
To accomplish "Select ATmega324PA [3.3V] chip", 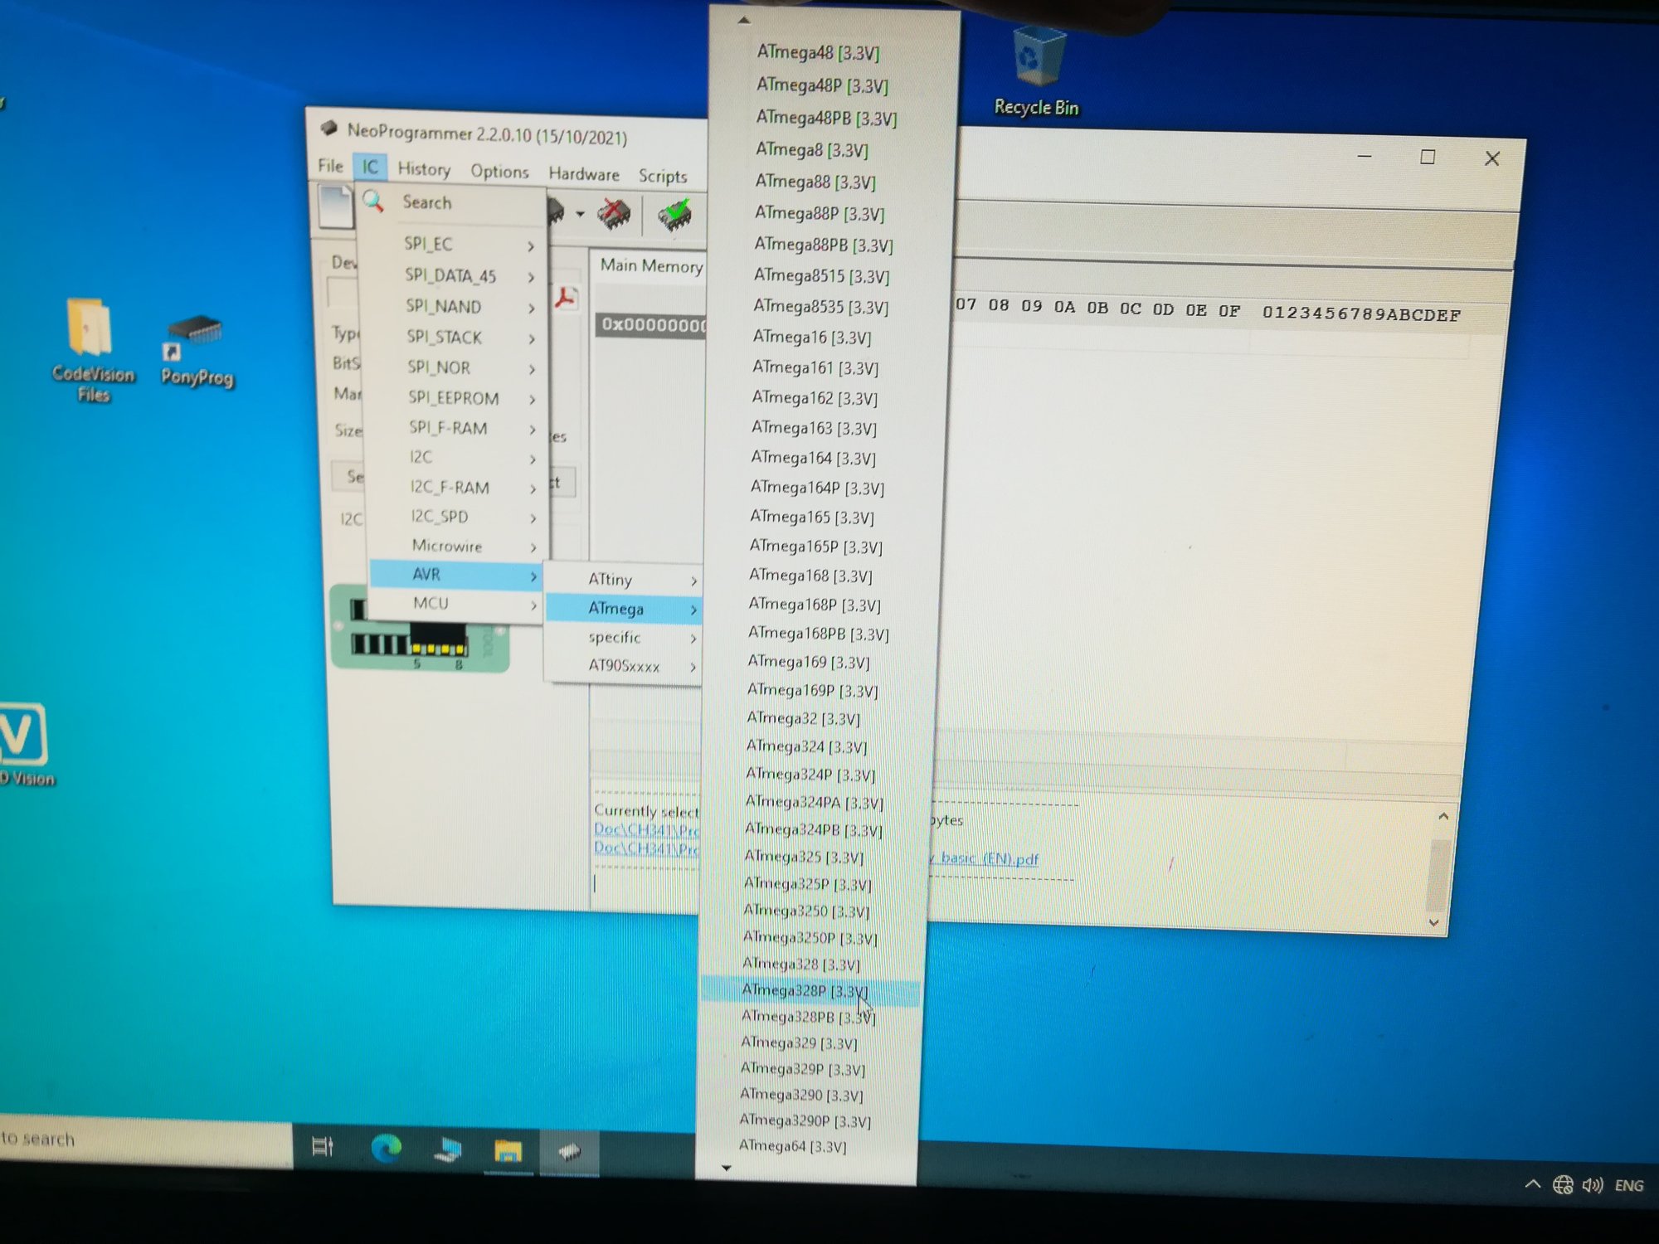I will pyautogui.click(x=815, y=802).
